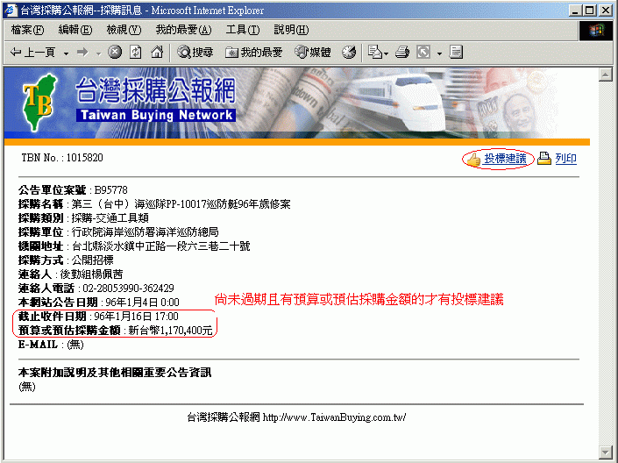The width and height of the screenshot is (618, 463).
Task: Click the announcement date 96年1月4日 0:00
Action: 143,303
